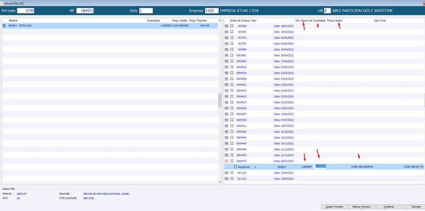Click the Qtd. Disponível column header
The image size is (425, 211).
tap(304, 21)
